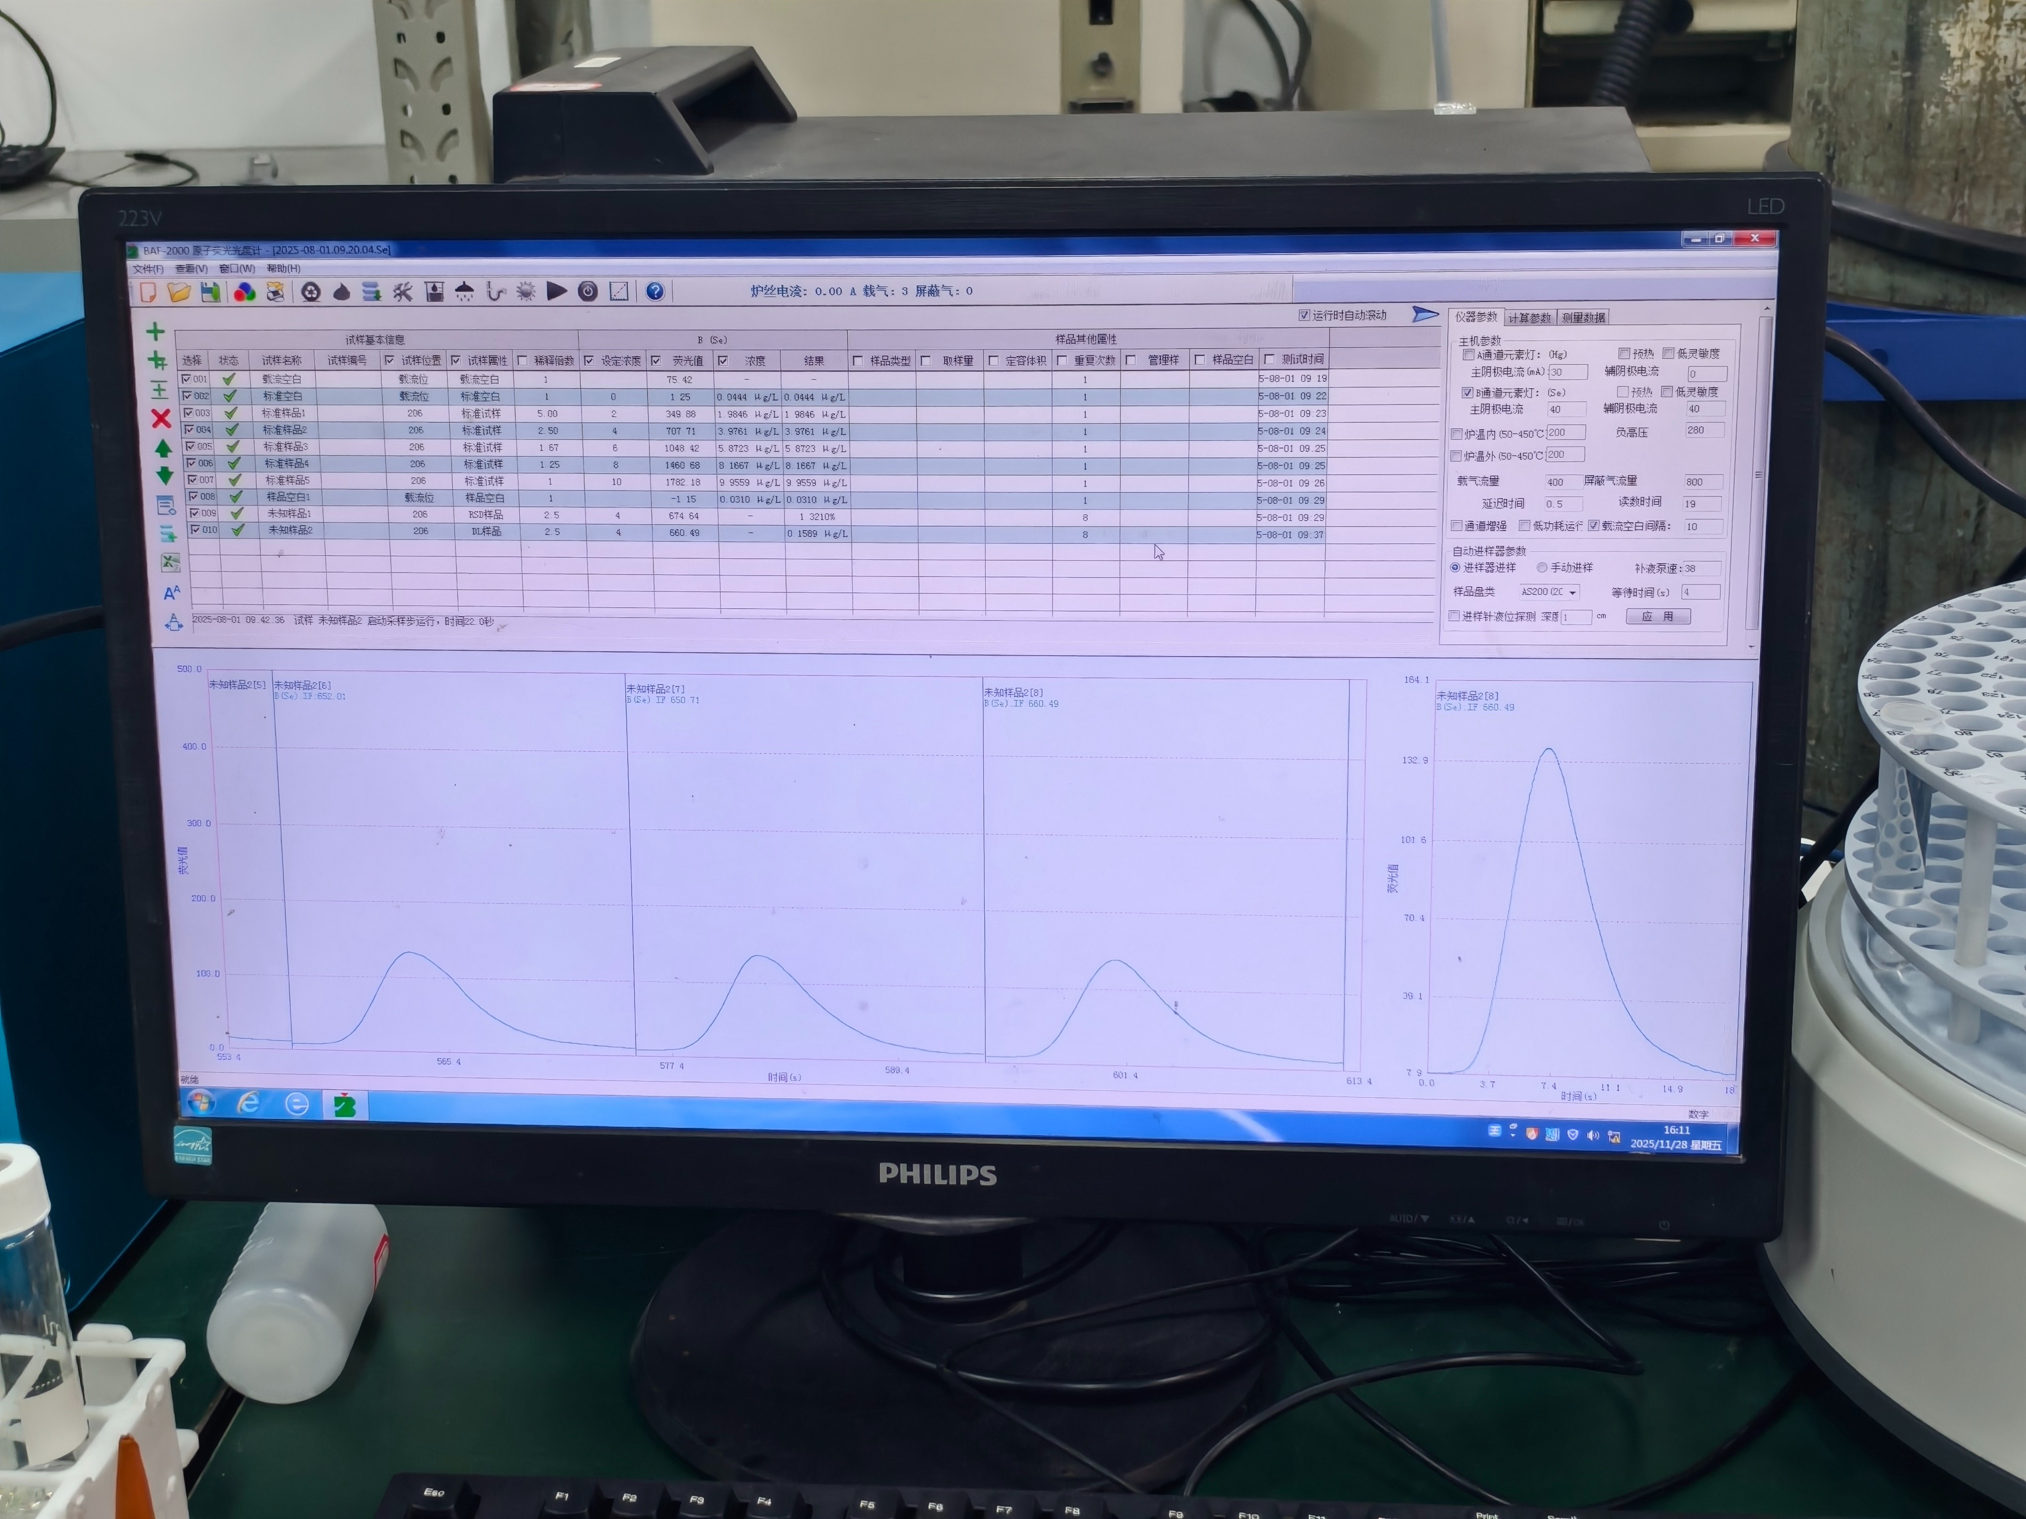Screen dimensions: 2026x1519
Task: Toggle the 运行时自动滚动 checkbox
Action: tap(1304, 315)
